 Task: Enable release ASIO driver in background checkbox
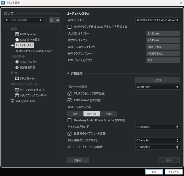coord(70,27)
